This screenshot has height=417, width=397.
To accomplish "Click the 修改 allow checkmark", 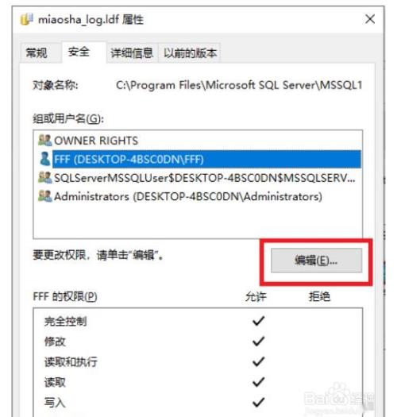I will point(258,342).
